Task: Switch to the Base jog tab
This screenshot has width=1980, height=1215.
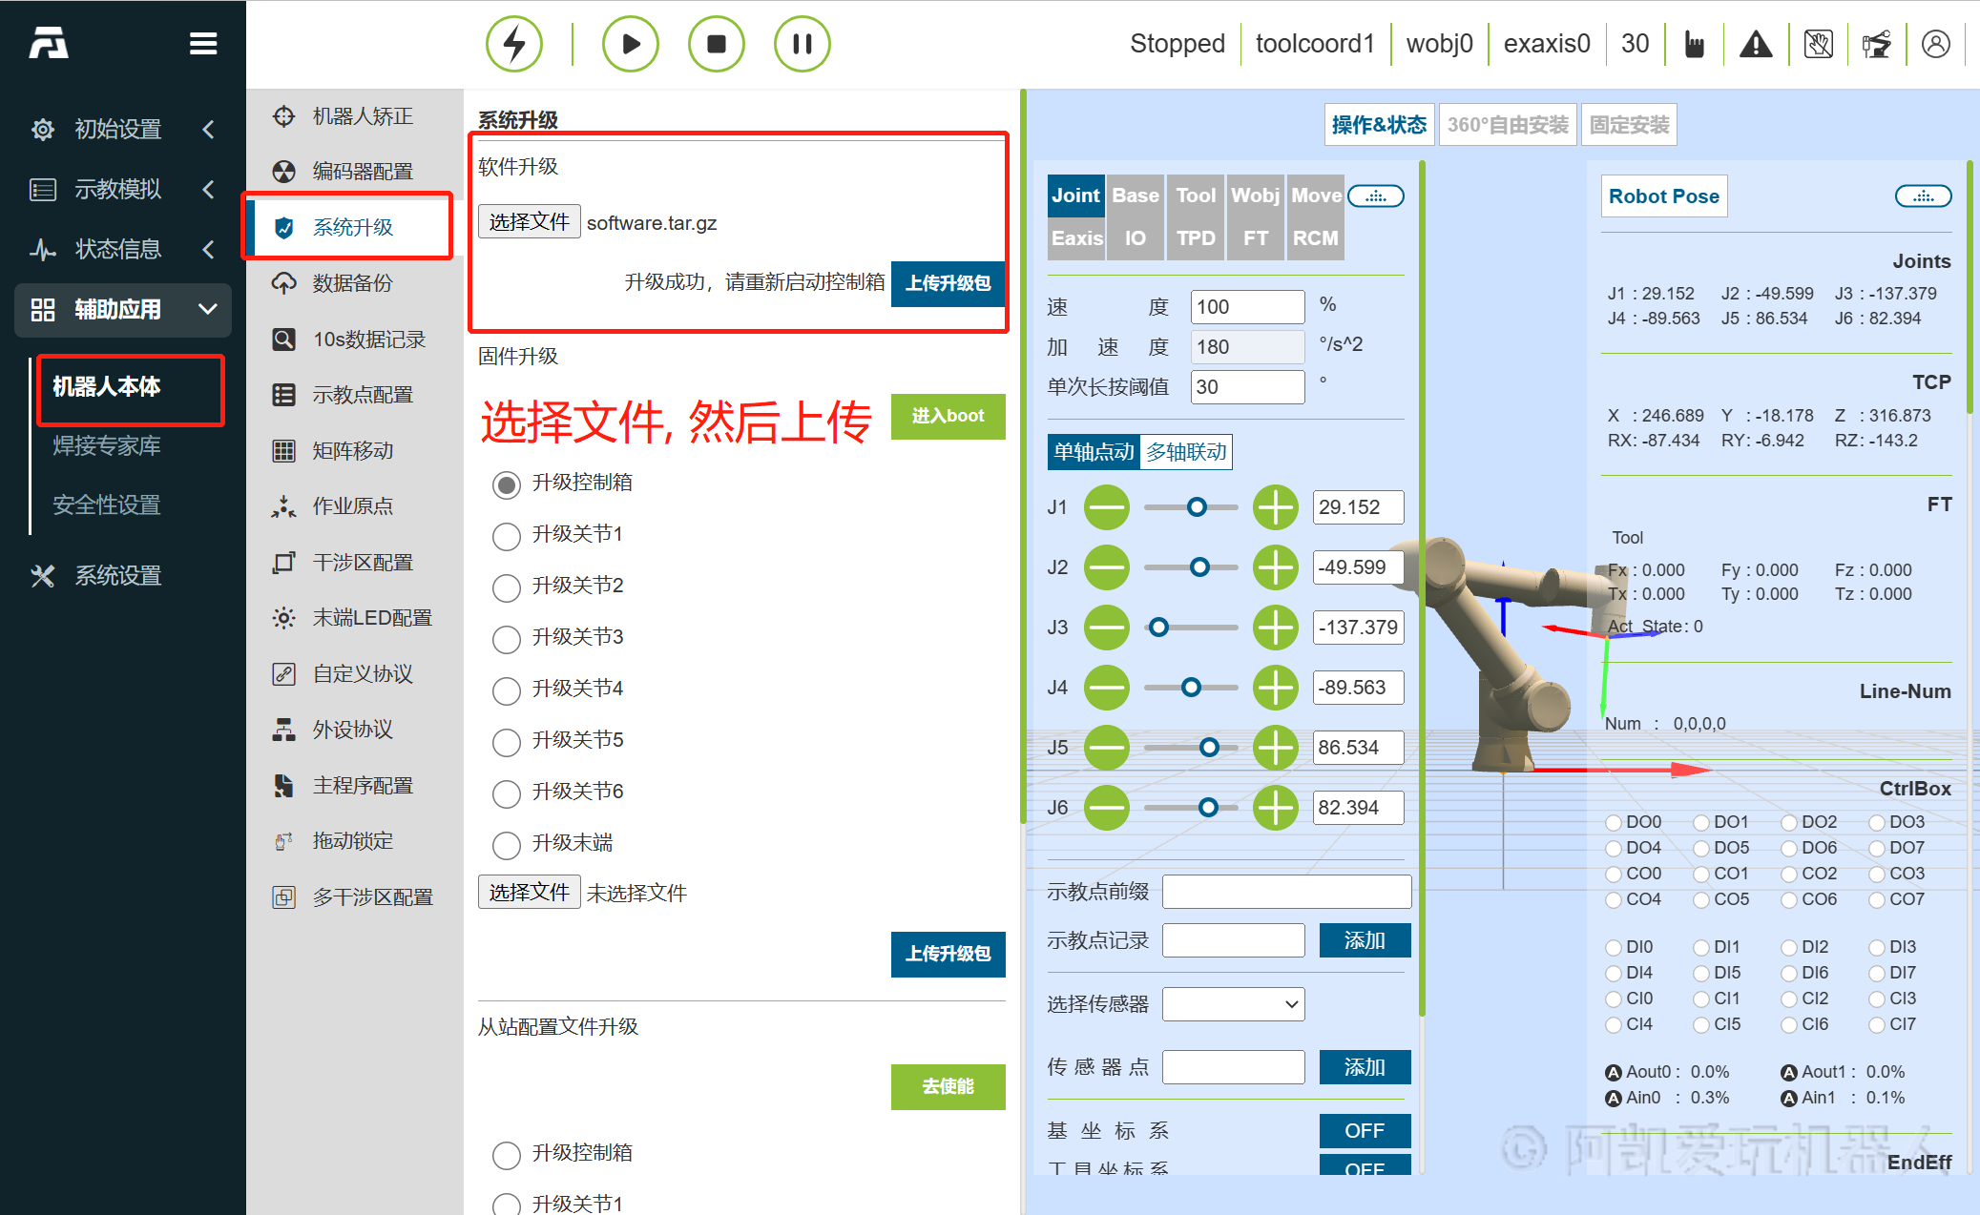Action: (x=1135, y=196)
